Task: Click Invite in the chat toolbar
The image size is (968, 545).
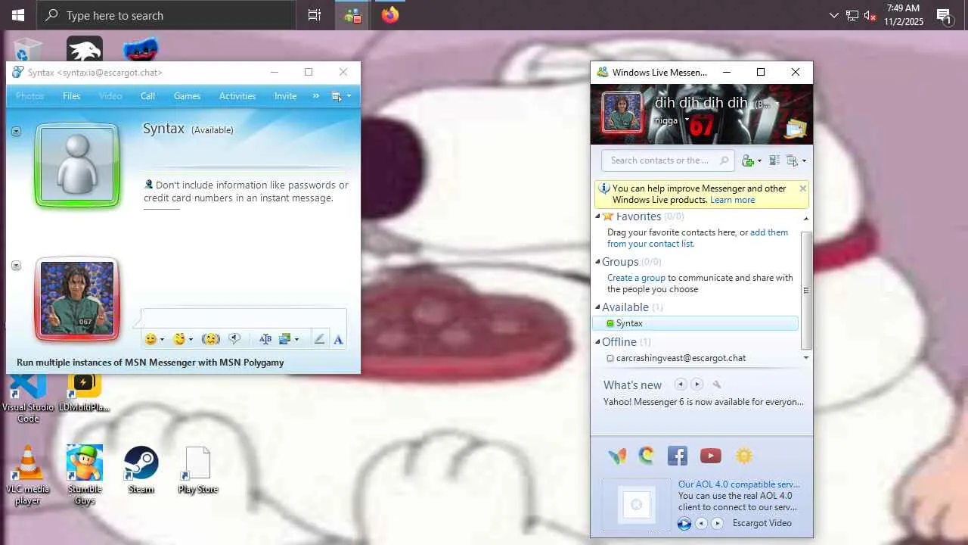Action: (x=285, y=96)
